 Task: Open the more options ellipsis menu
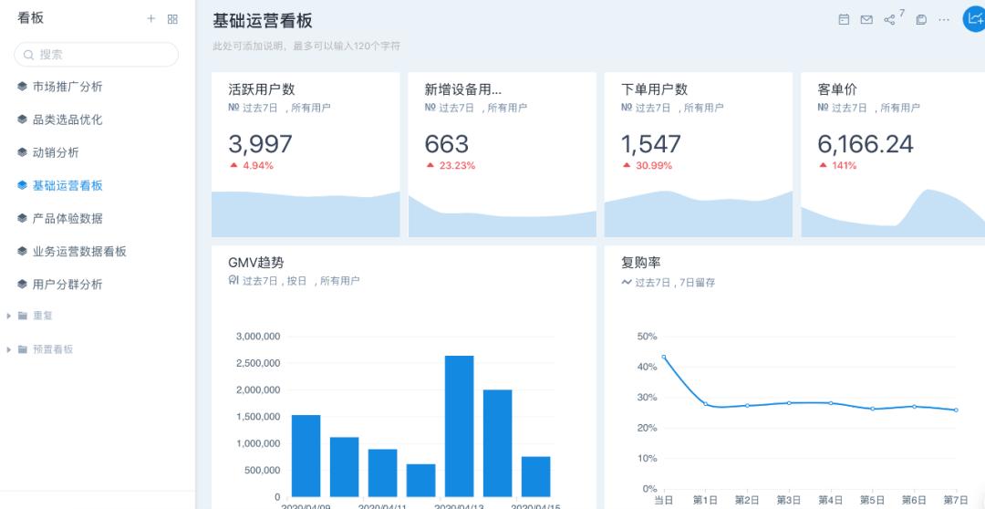(944, 19)
